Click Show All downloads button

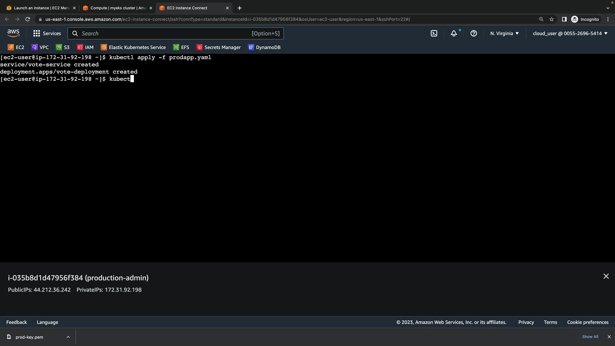coord(590,337)
